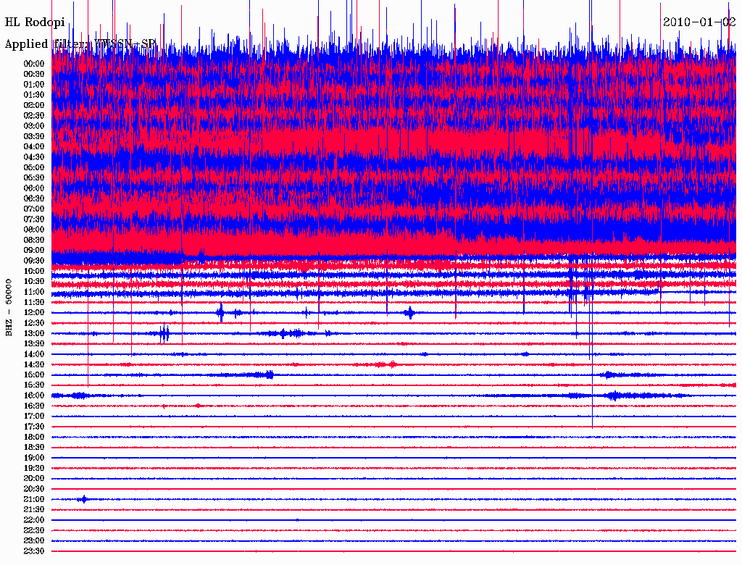The height and width of the screenshot is (565, 742).
Task: Select the 04:00 time label
Action: point(34,147)
